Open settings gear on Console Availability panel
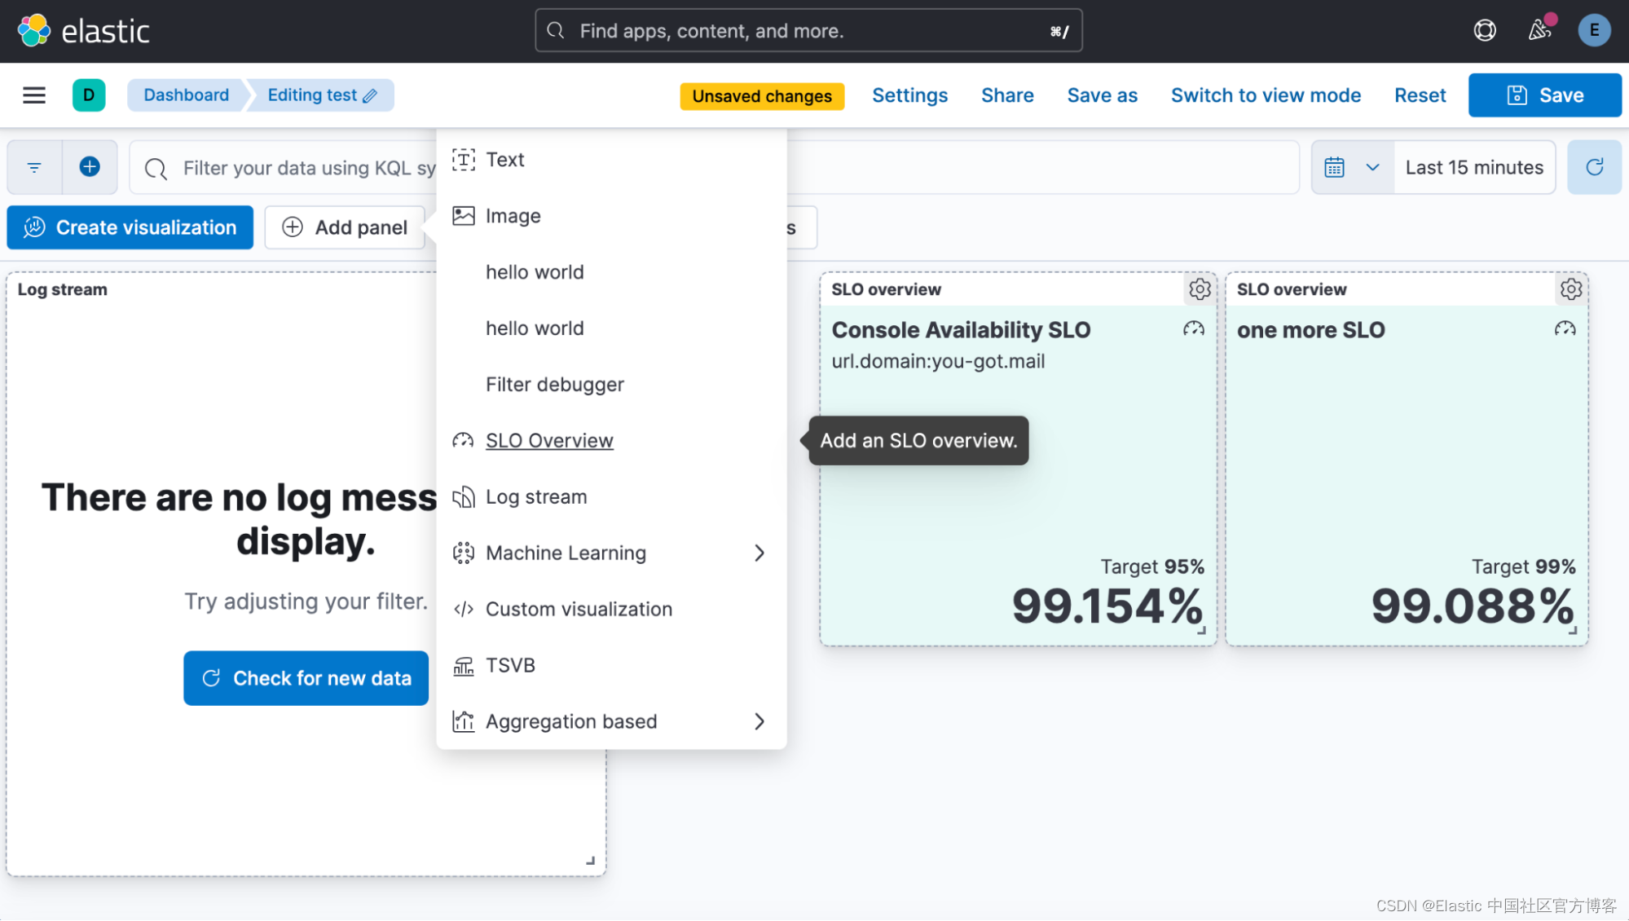 click(x=1200, y=289)
